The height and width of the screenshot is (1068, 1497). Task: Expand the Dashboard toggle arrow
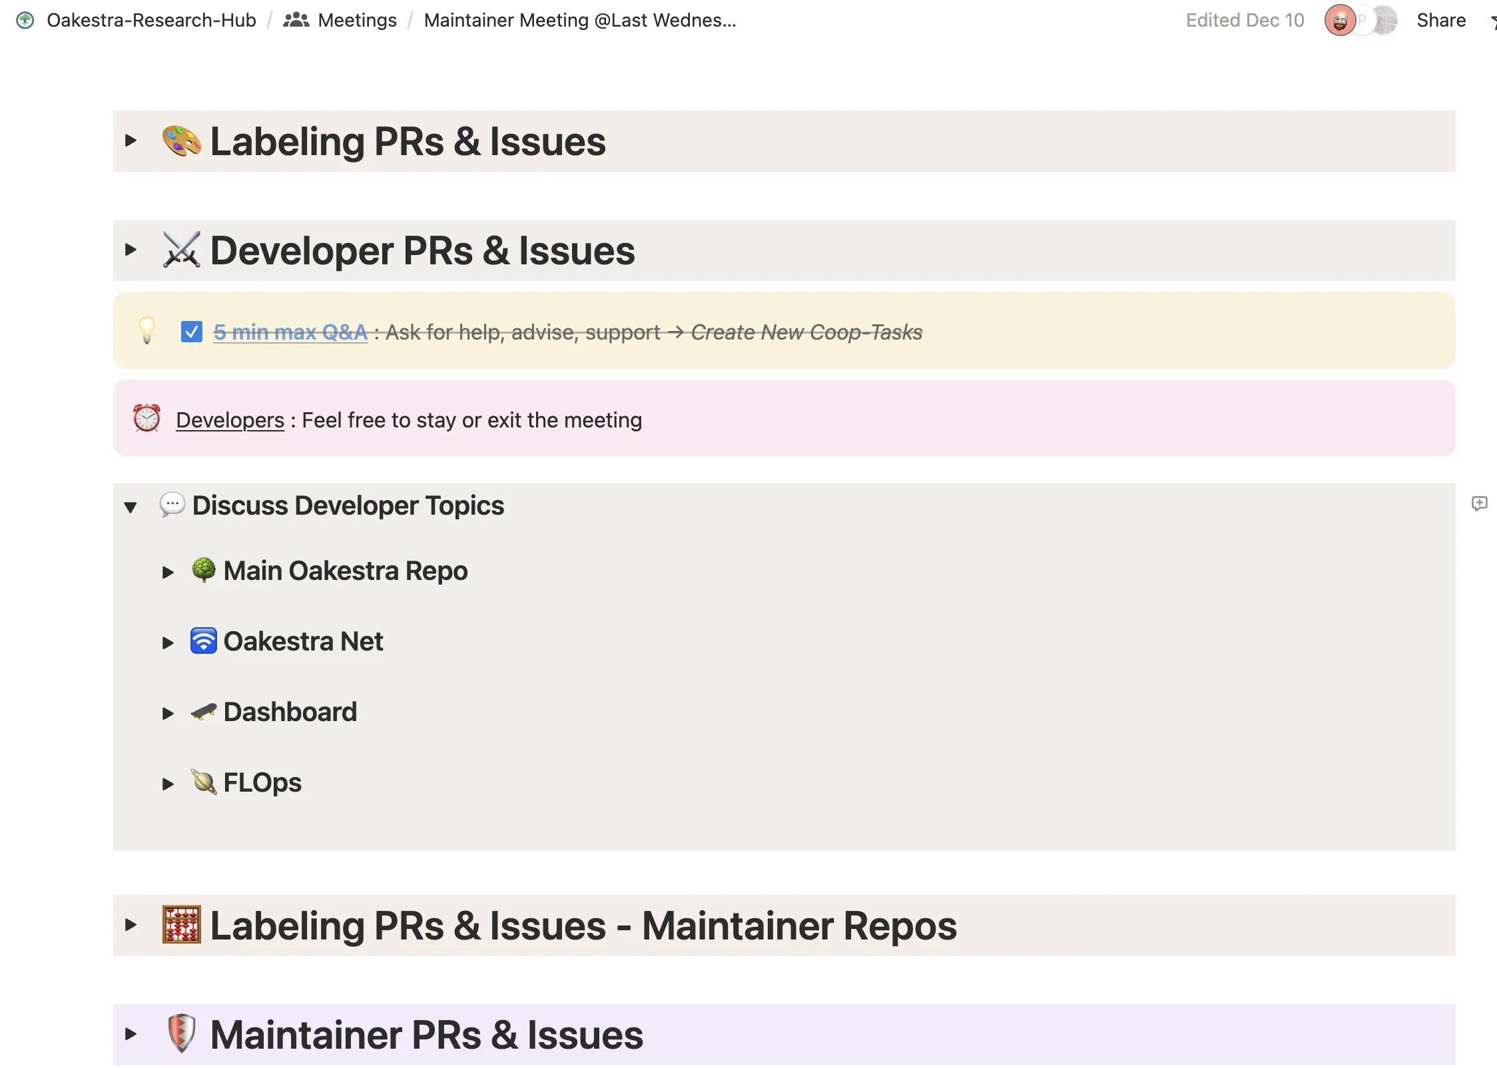tap(168, 714)
